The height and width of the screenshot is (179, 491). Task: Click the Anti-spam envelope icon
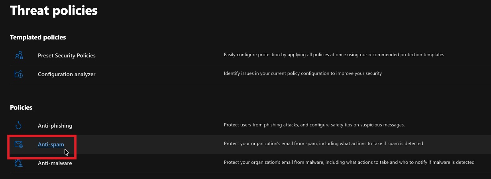(19, 144)
